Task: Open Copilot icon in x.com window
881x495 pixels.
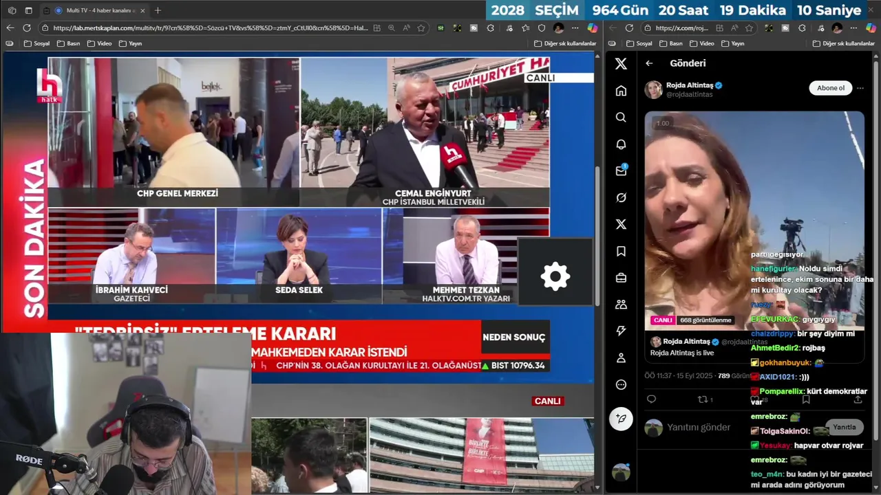Action: (x=871, y=28)
